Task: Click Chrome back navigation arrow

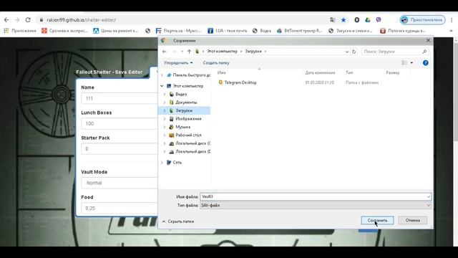Action: [x=6, y=20]
